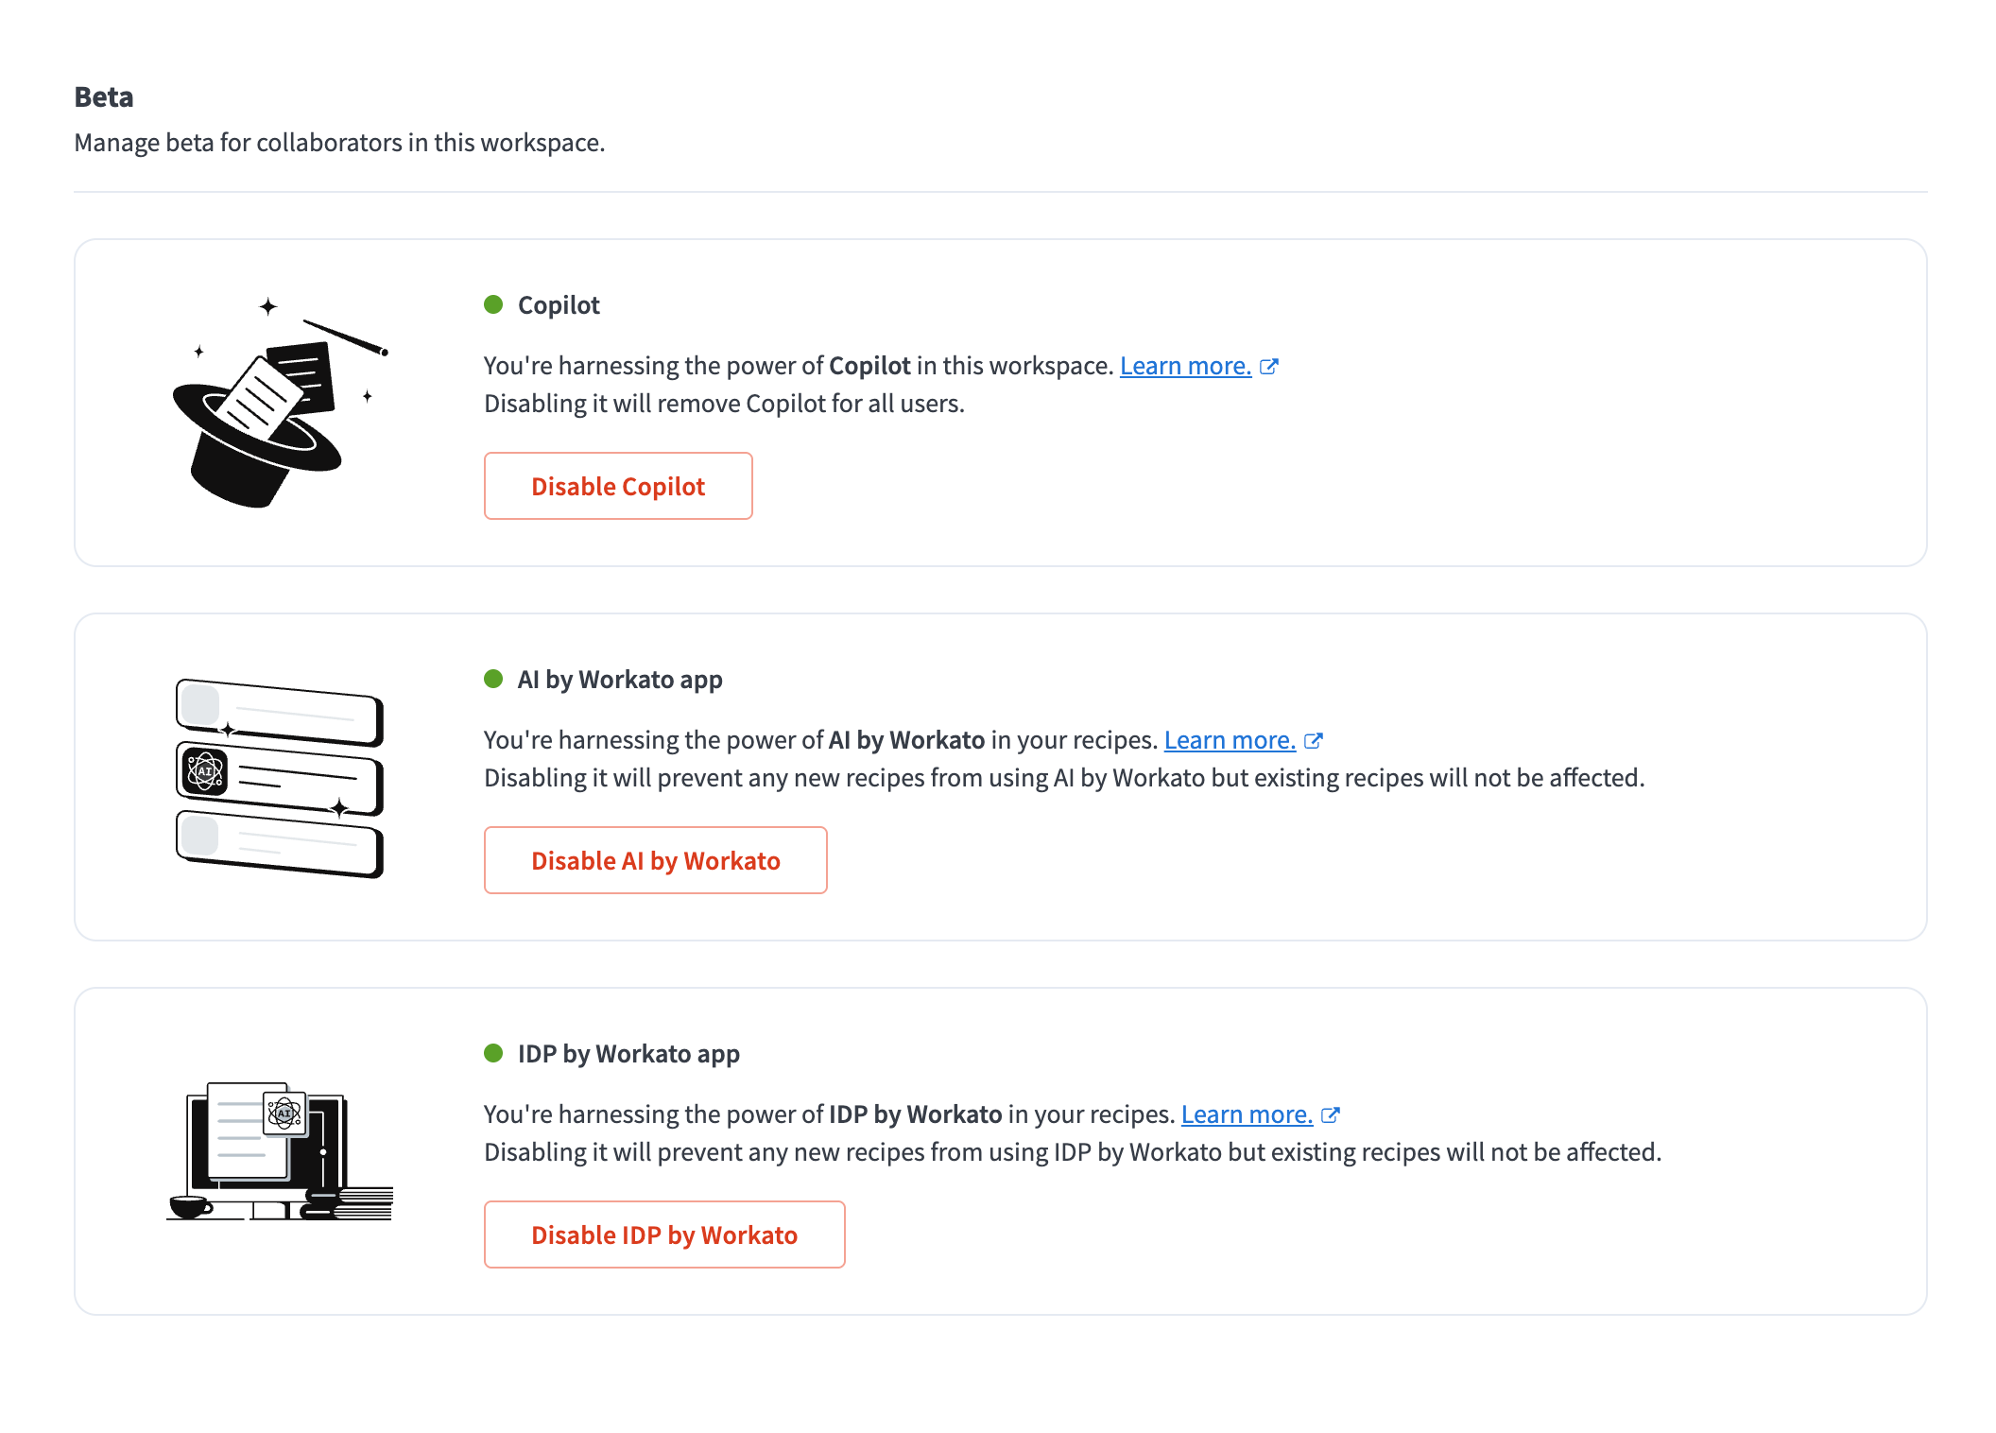Viewport: 1996px width, 1433px height.
Task: Open AI by Workato Learn more link
Action: tap(1230, 740)
